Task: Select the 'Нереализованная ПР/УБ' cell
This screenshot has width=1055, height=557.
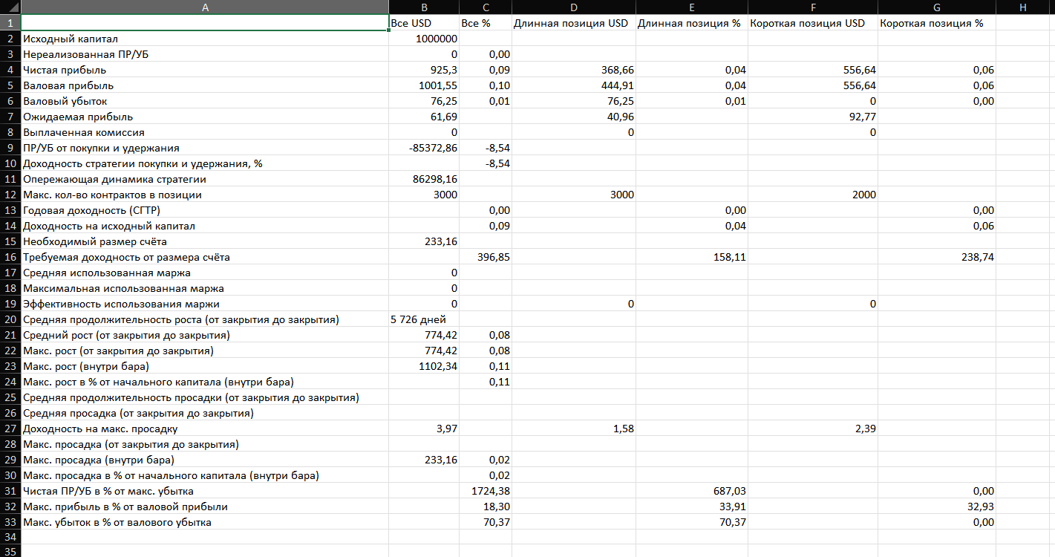Action: tap(205, 54)
